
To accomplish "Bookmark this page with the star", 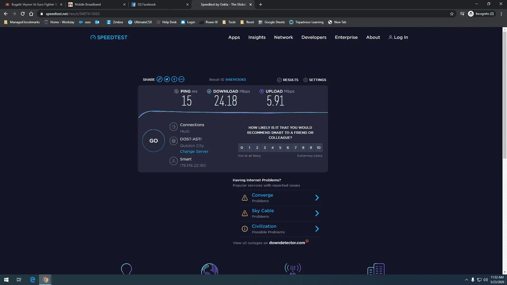I will tap(452, 14).
